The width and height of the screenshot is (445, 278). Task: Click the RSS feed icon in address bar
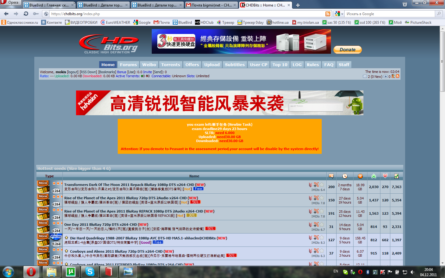(328, 14)
